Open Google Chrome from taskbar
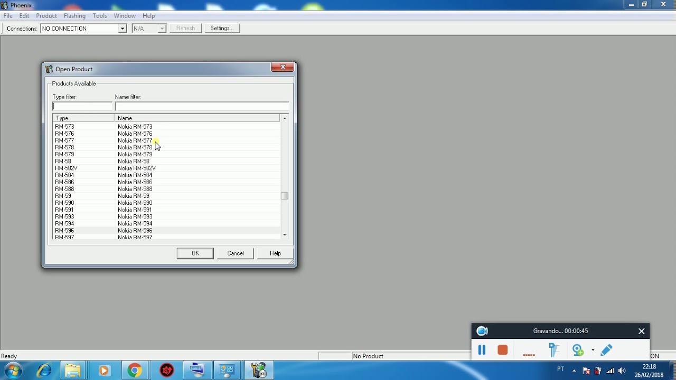Viewport: 676px width, 380px height. click(135, 370)
